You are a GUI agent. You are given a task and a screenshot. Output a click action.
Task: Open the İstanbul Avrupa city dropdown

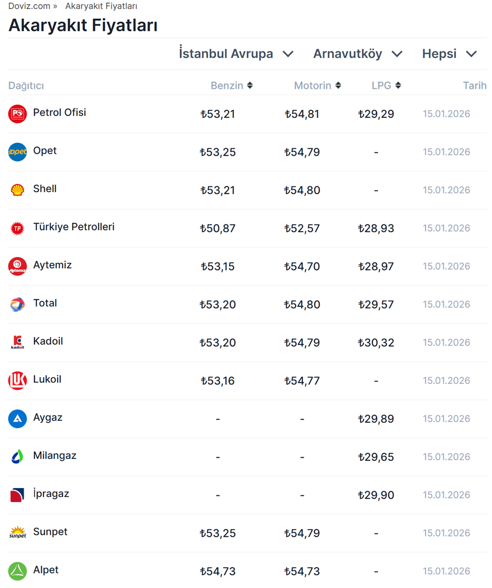coord(236,54)
